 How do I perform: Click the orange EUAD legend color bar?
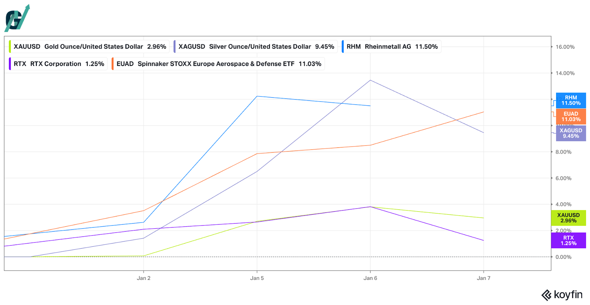(x=113, y=64)
